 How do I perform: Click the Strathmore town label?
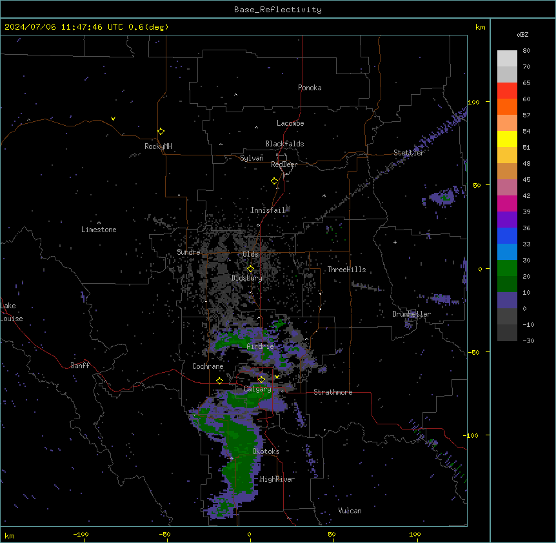tap(333, 392)
